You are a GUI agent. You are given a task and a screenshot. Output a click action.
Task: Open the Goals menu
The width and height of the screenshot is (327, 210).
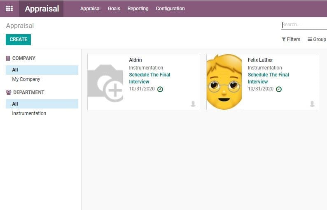(x=114, y=9)
